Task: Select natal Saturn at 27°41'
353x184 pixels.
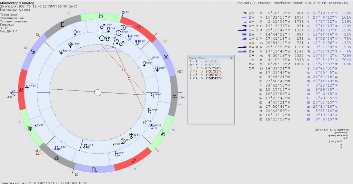Action: pyautogui.click(x=149, y=111)
